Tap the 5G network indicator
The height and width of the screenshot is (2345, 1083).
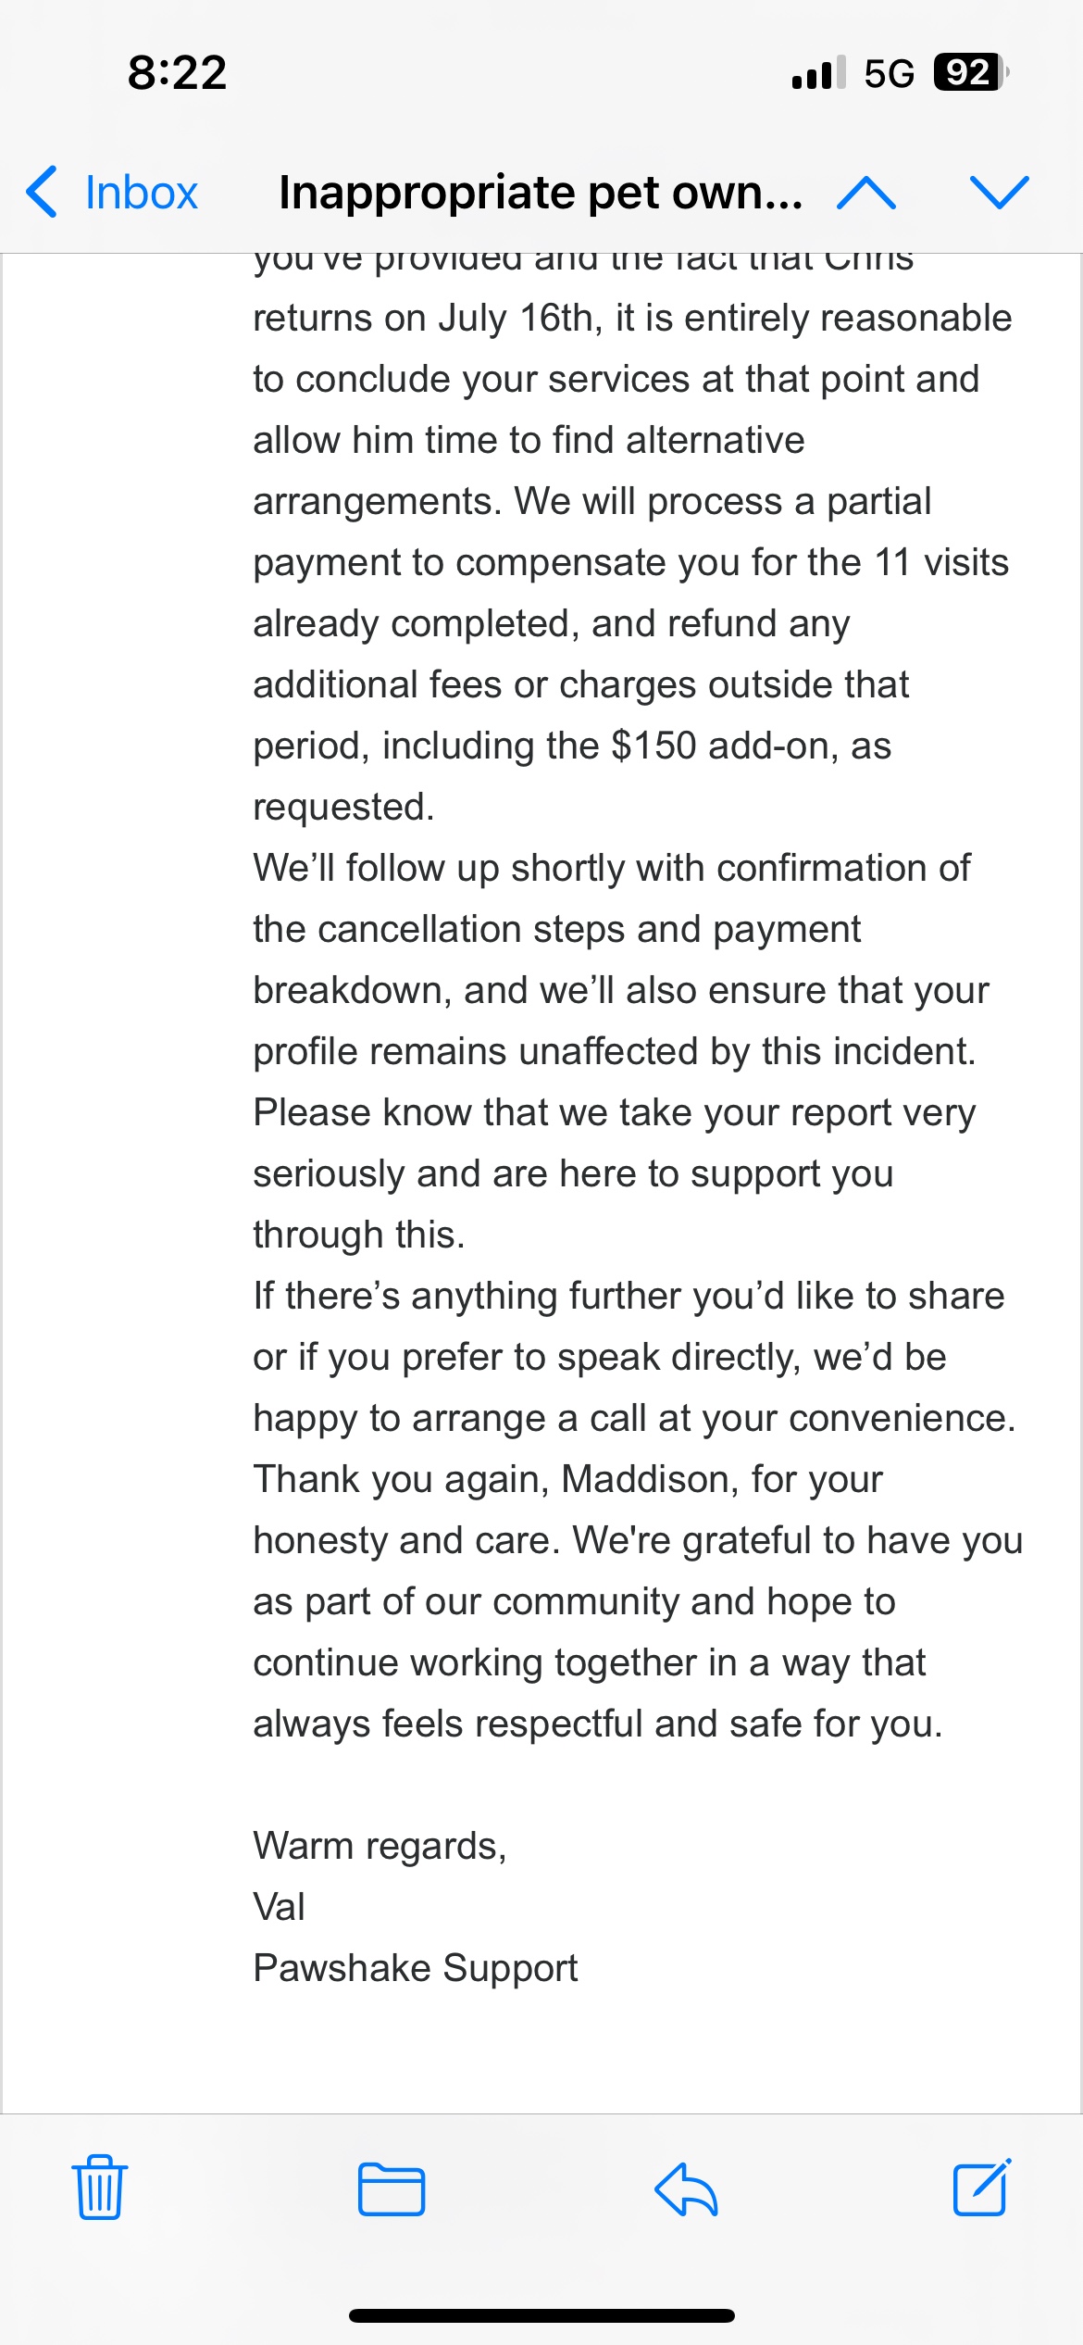pos(889,73)
